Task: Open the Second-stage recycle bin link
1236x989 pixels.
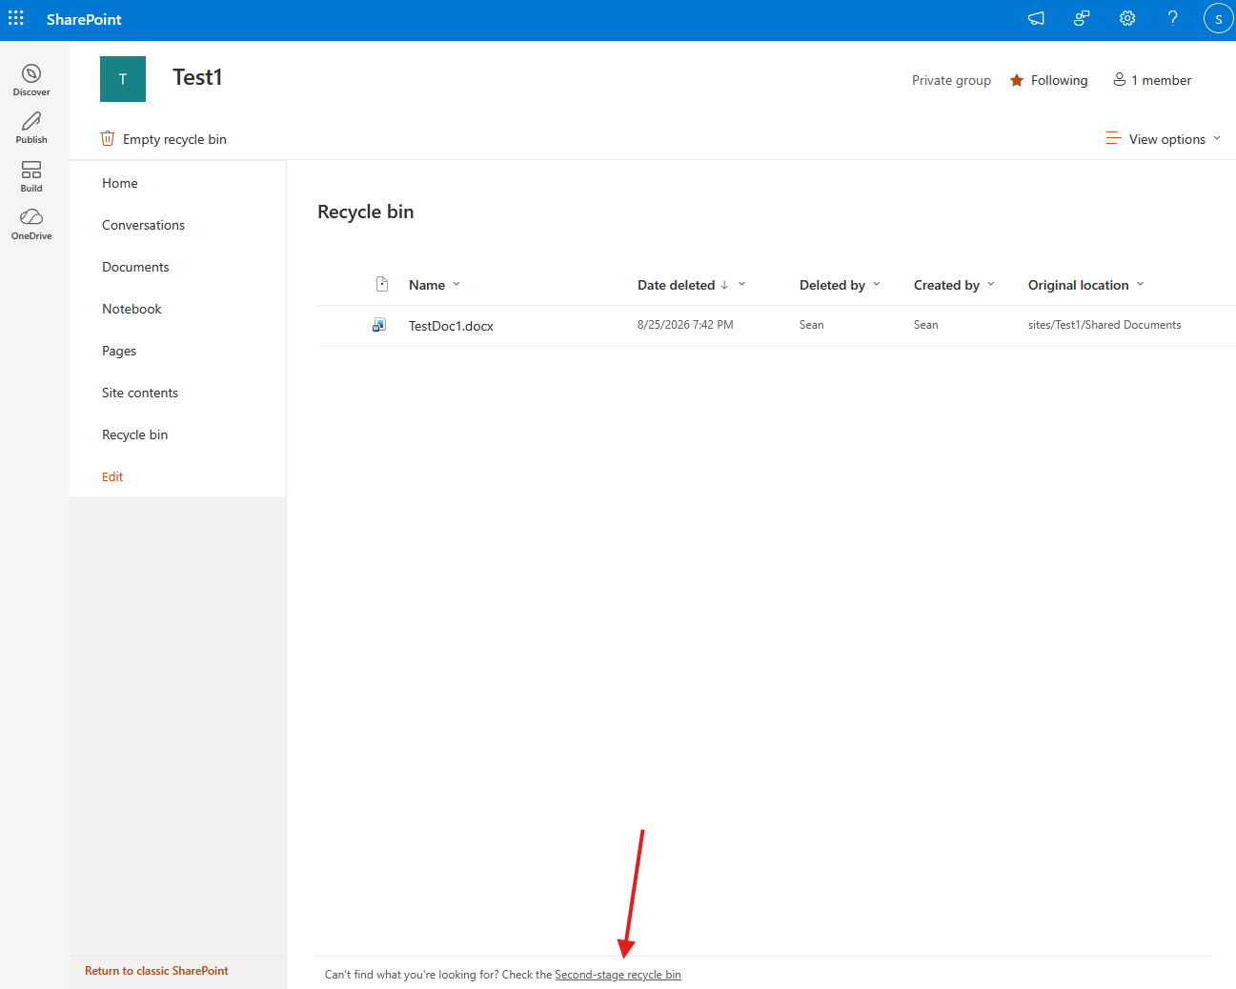Action: 618,975
